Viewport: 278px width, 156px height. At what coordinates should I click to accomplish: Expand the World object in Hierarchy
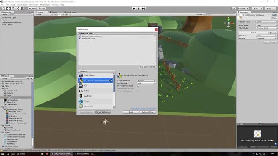click(1, 20)
